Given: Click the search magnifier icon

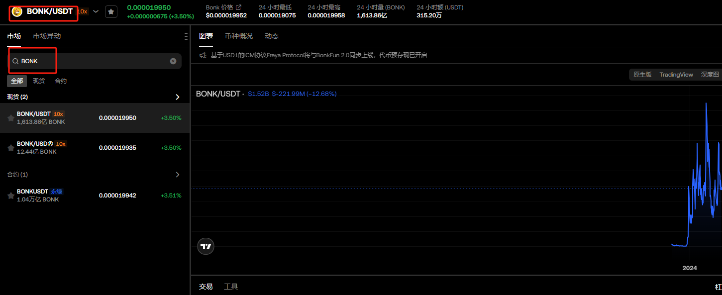Looking at the screenshot, I should (x=15, y=61).
